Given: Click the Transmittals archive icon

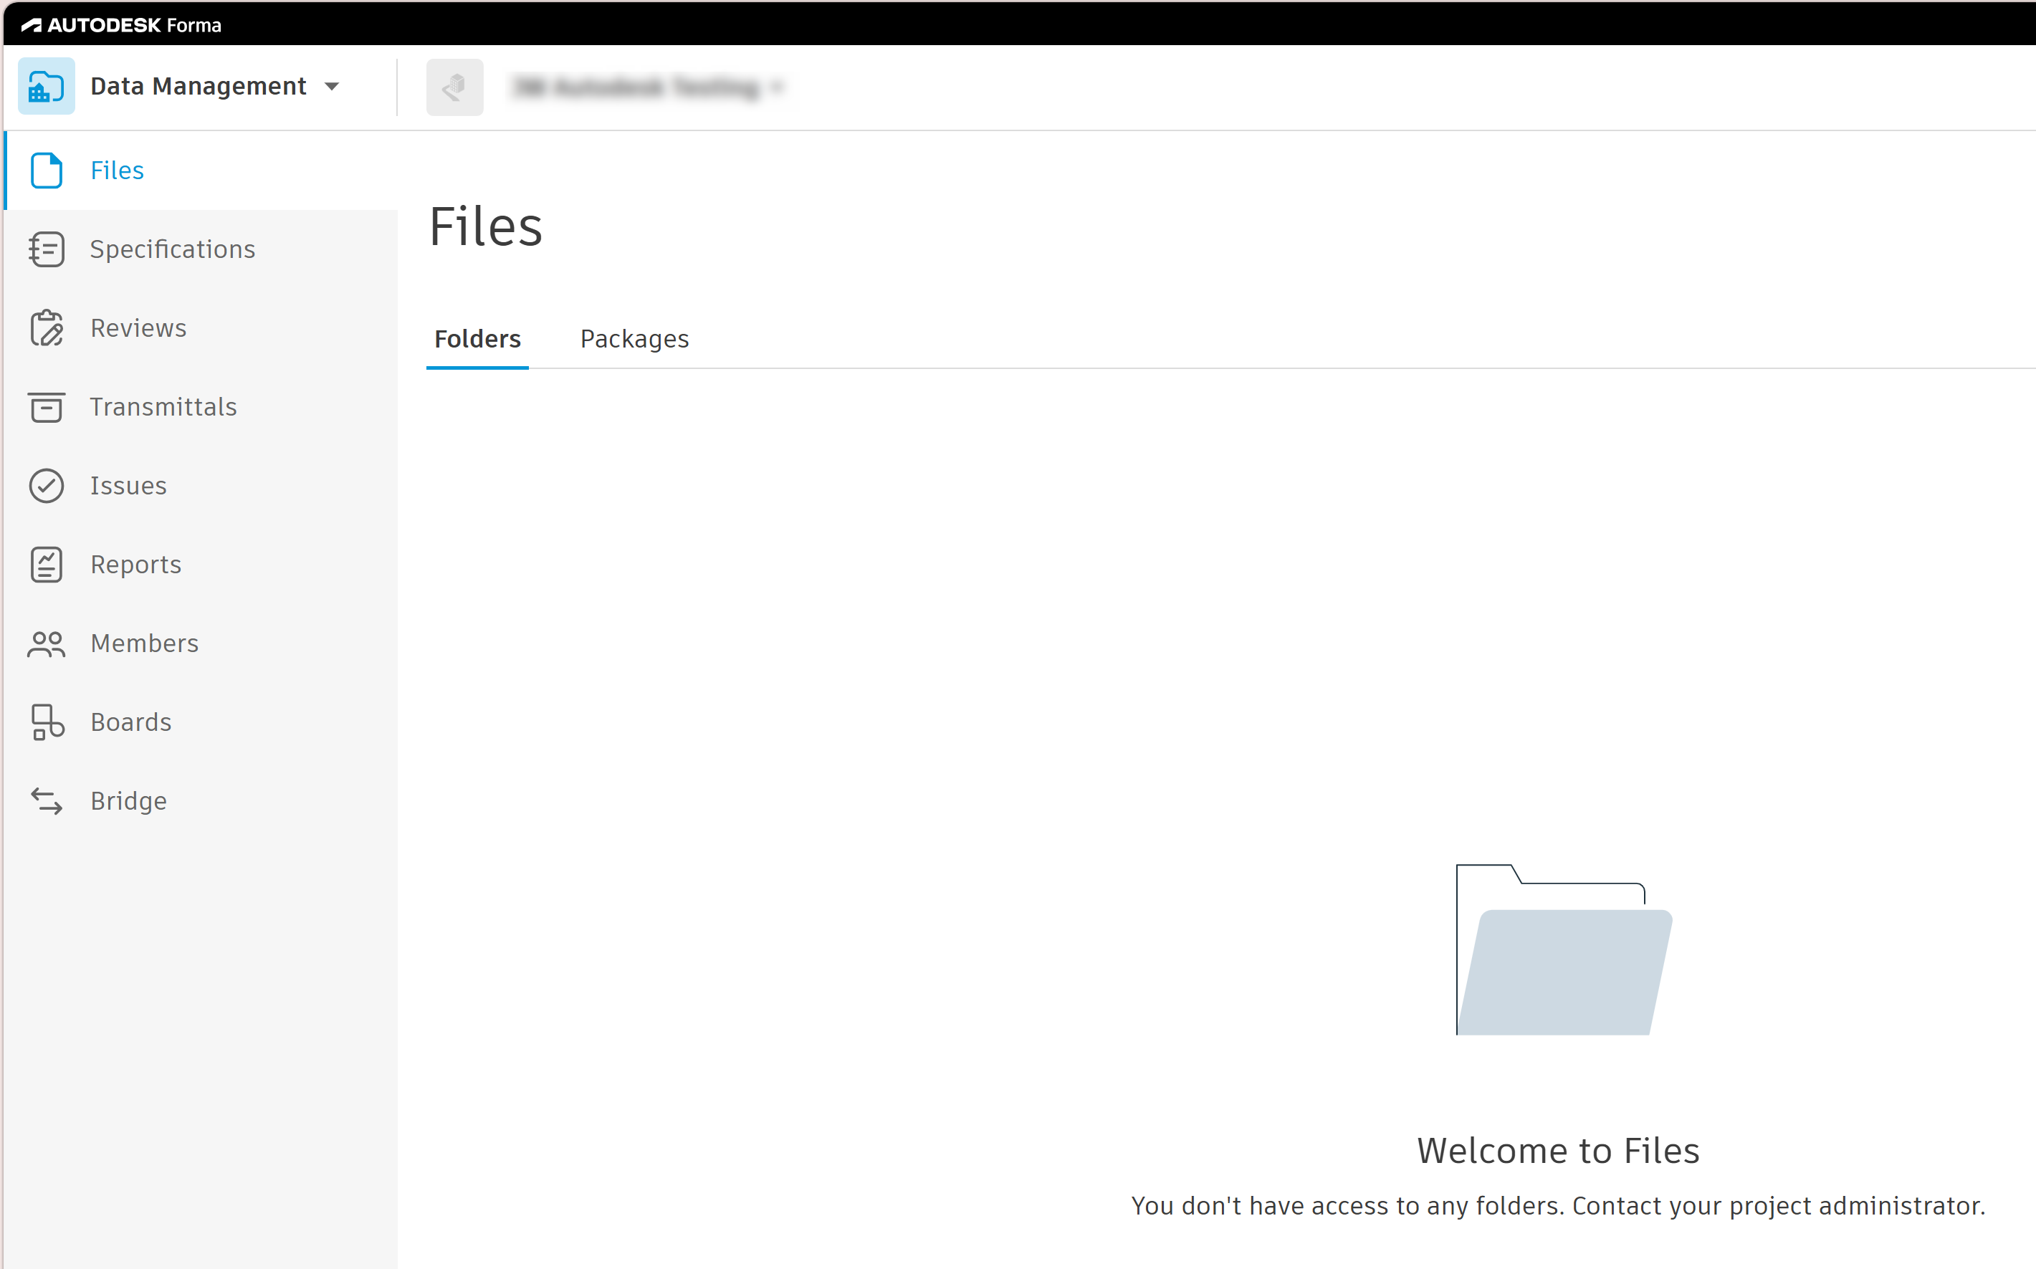Looking at the screenshot, I should tap(46, 407).
